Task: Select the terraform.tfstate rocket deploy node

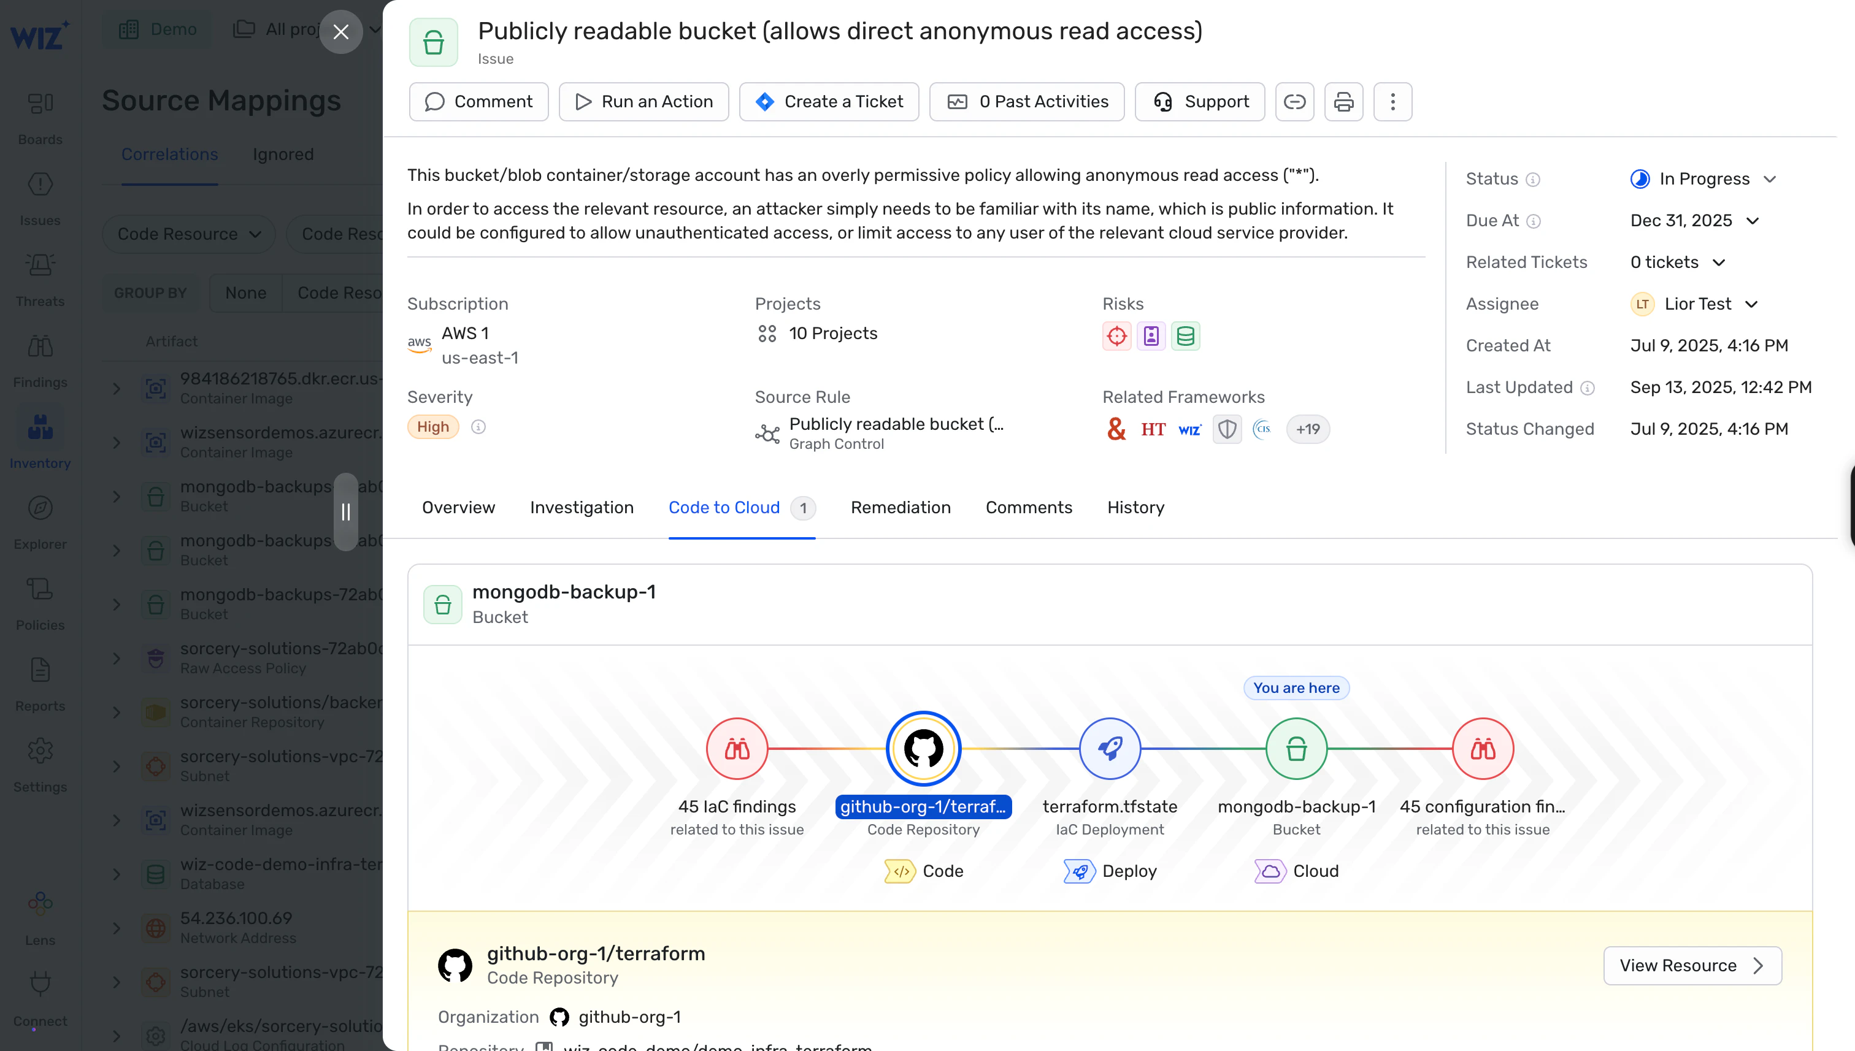Action: (x=1110, y=749)
